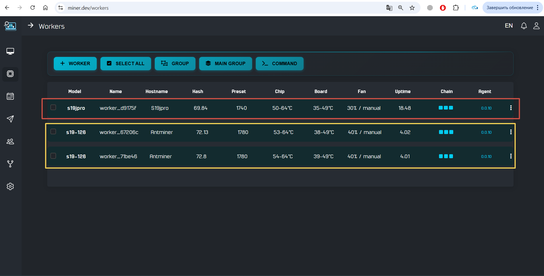Click fan setting 30% / manual
This screenshot has height=276, width=544.
364,108
